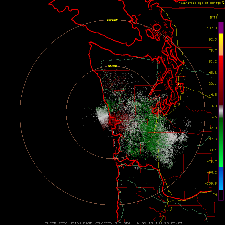Click the purple segment of color bar
This screenshot has height=225, width=225.
[x=221, y=28]
